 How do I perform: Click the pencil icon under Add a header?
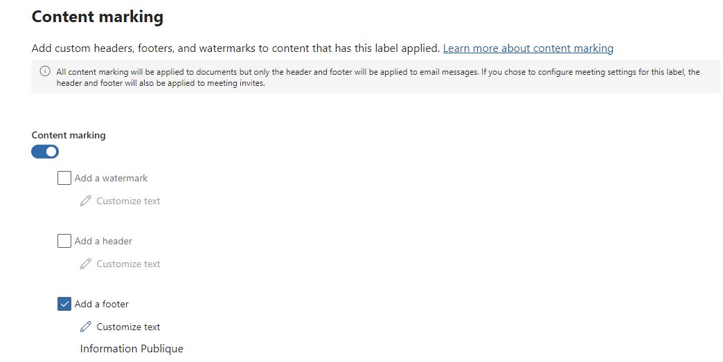pyautogui.click(x=86, y=264)
